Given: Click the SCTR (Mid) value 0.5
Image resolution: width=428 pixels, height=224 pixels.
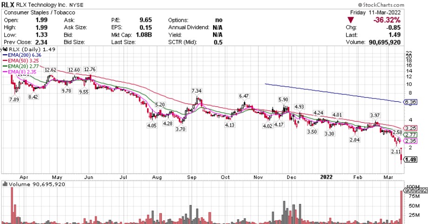Looking at the screenshot, I should tap(218, 42).
